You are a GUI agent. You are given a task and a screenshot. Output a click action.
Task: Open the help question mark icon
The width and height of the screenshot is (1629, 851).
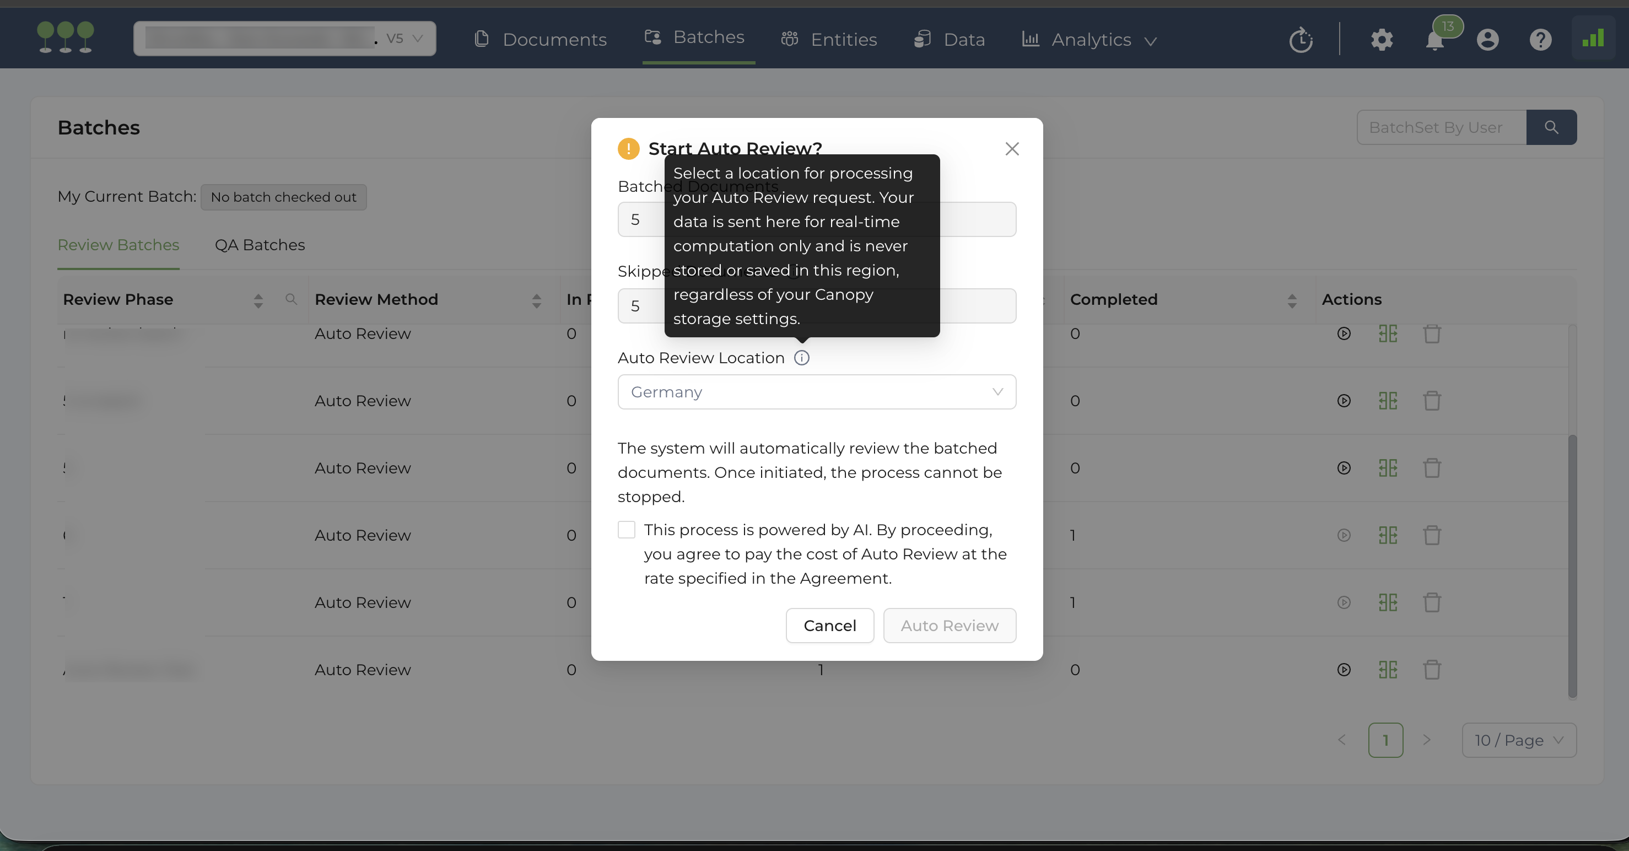pyautogui.click(x=1540, y=40)
